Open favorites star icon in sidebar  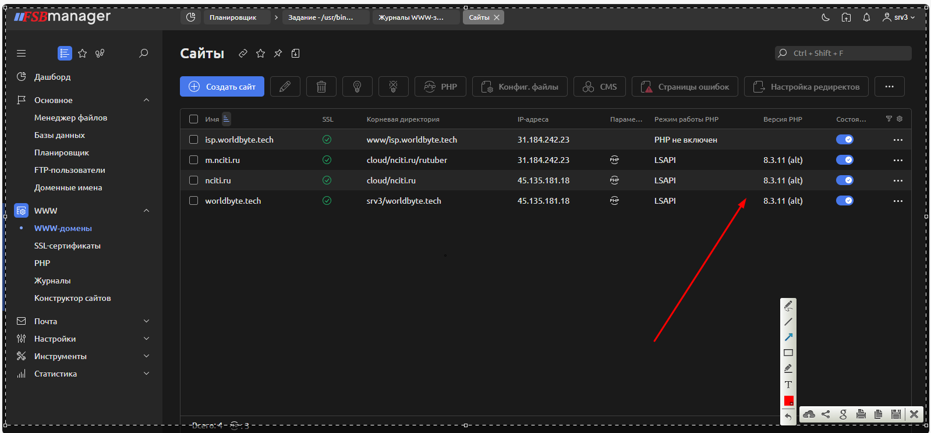(83, 54)
